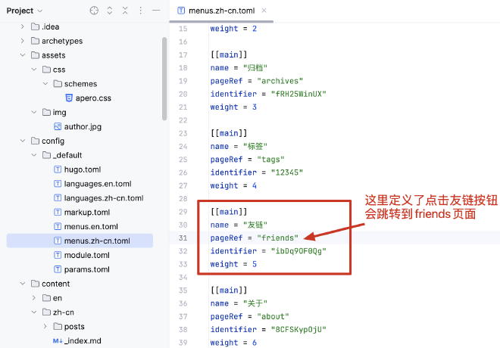Click the Collapse All icon in Project panel
The width and height of the screenshot is (500, 348).
[x=125, y=11]
